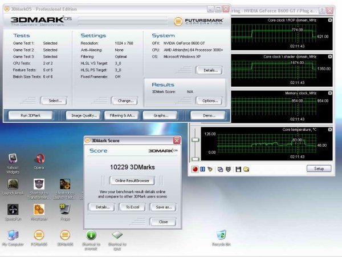Click Run 3DMark button
Screen dimensions: 342x257
tap(31, 115)
